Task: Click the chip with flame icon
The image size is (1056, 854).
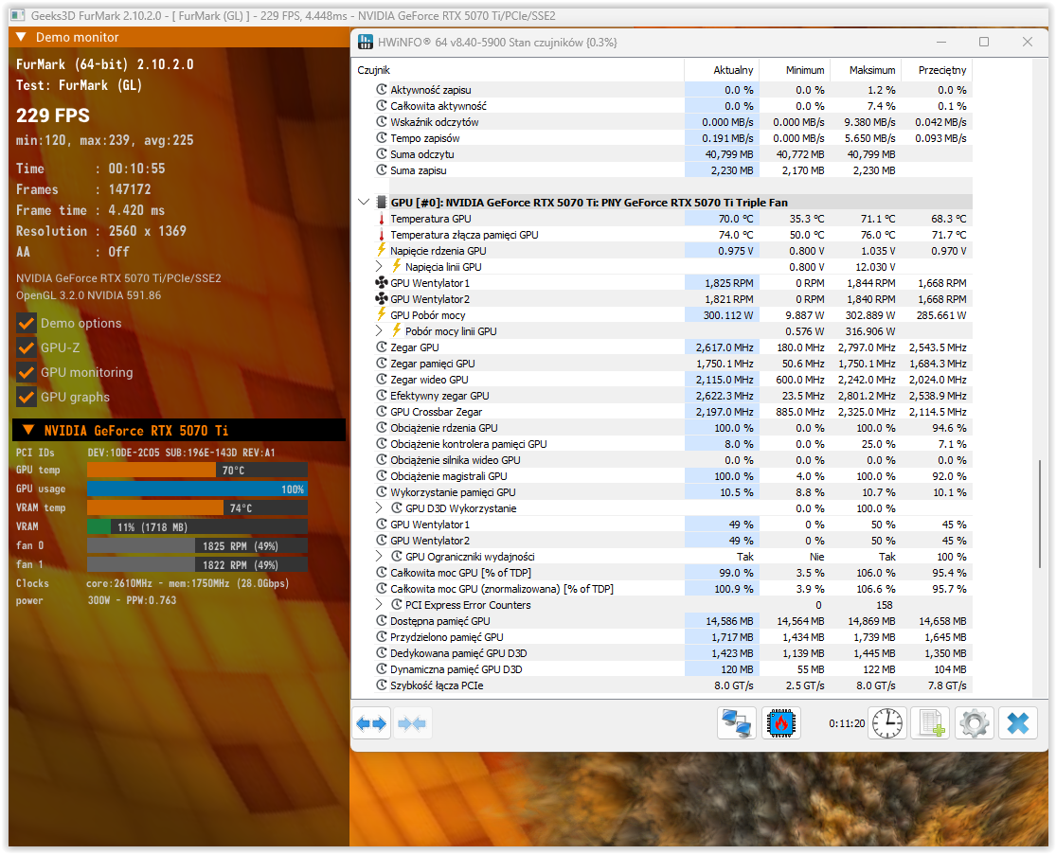Action: [x=781, y=723]
